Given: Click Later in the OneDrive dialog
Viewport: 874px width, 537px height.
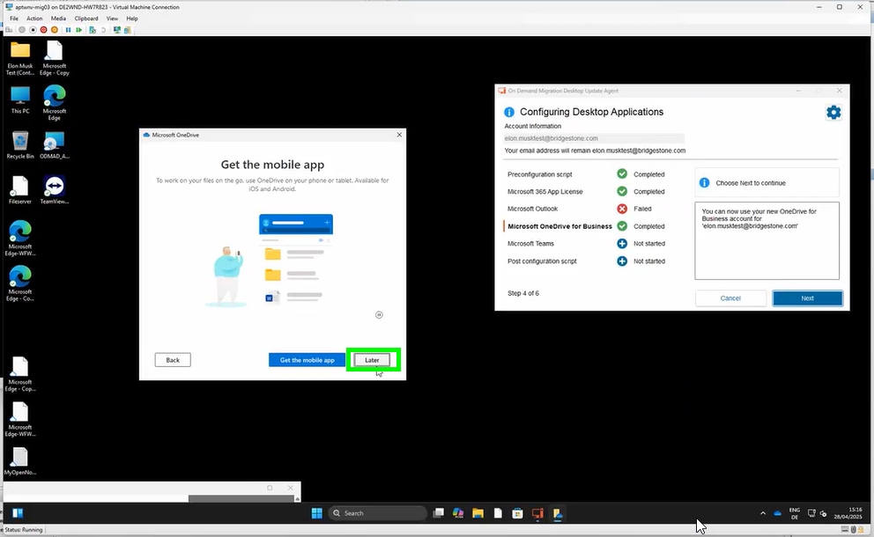Looking at the screenshot, I should (x=372, y=360).
